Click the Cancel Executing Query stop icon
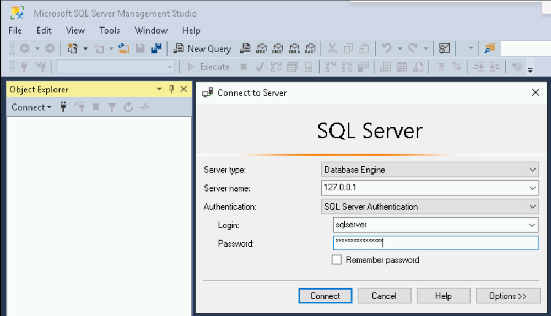This screenshot has width=551, height=316. tap(243, 67)
